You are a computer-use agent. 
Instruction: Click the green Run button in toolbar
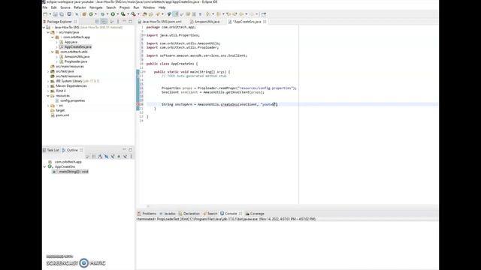click(x=113, y=14)
